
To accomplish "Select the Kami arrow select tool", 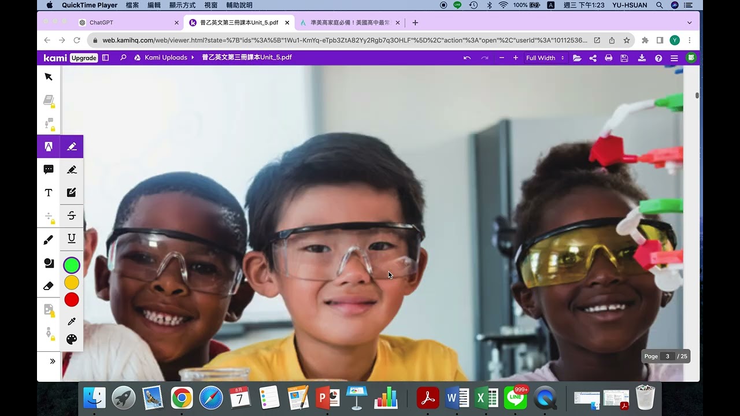I will [49, 77].
